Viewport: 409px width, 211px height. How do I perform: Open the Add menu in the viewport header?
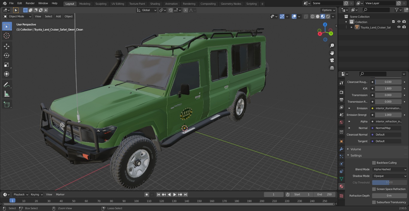(58, 16)
